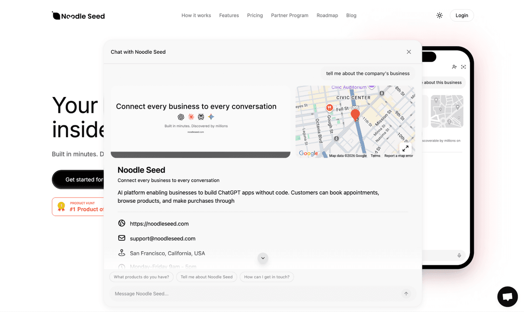
Task: Close the Chat with Noodle Seed panel
Action: (409, 52)
